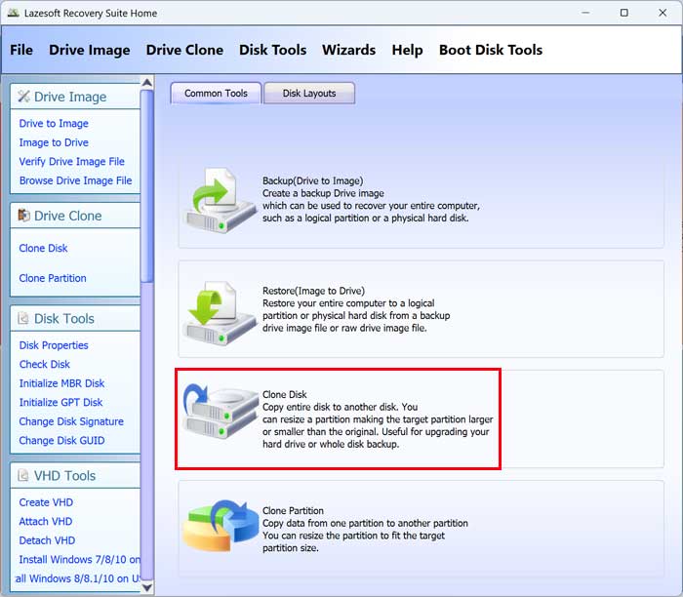Click the Attach VHD link

(x=46, y=521)
